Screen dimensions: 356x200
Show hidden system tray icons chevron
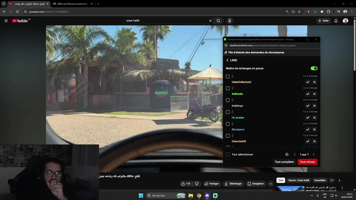[x=311, y=196]
